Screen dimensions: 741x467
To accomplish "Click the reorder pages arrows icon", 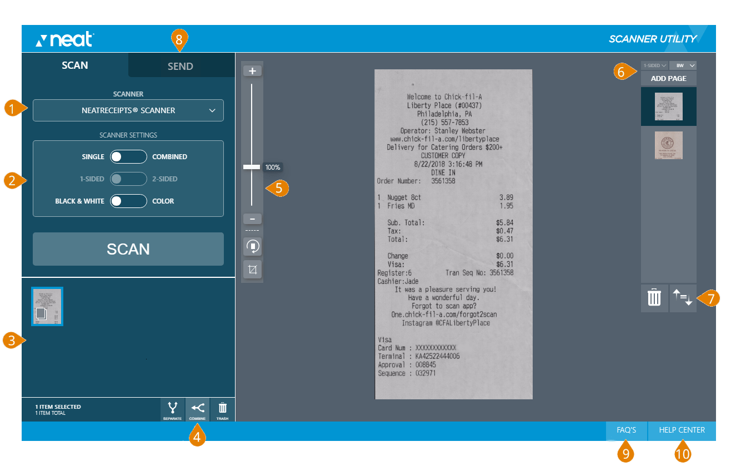I will click(683, 298).
